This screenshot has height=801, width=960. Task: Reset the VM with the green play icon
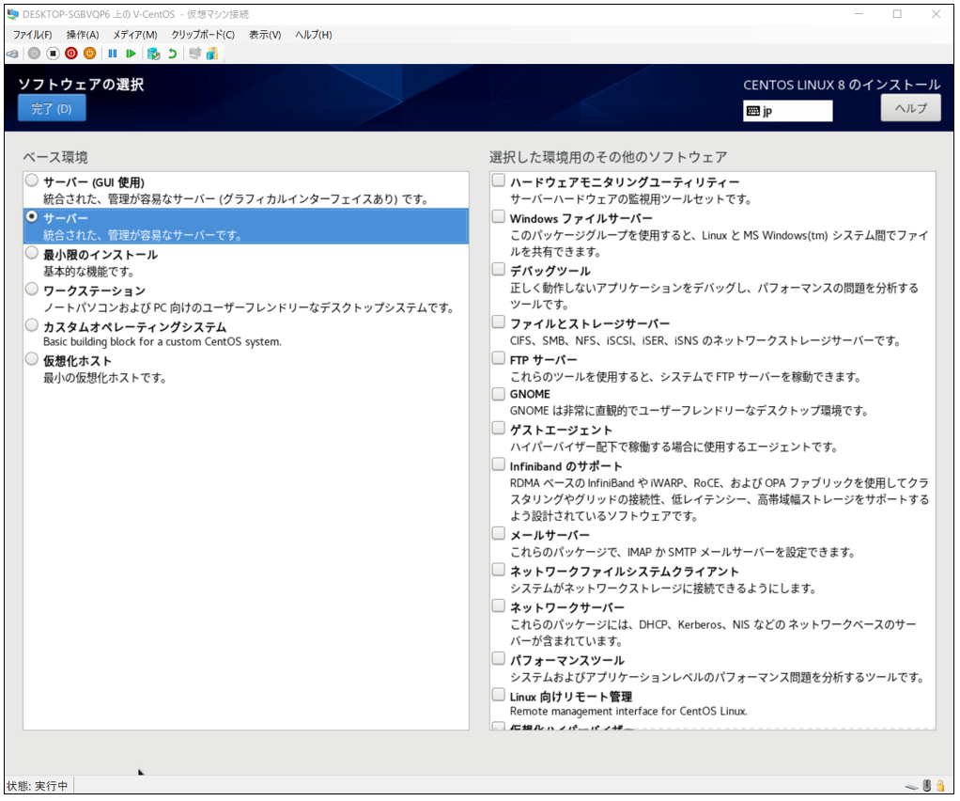point(131,54)
